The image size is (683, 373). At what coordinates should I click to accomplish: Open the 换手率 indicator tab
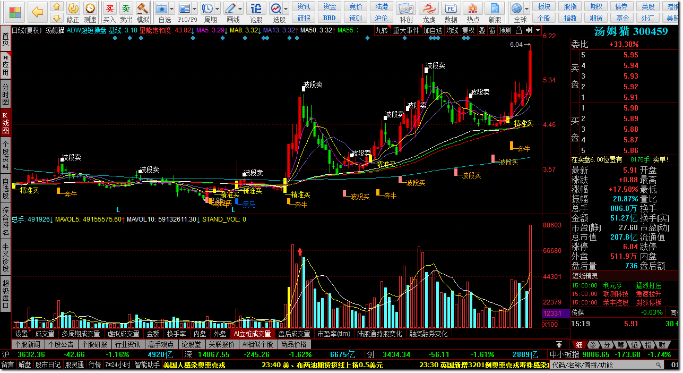(x=176, y=334)
